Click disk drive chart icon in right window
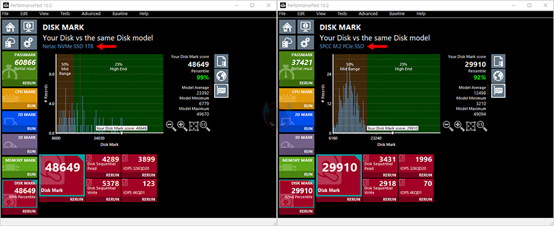The height and width of the screenshot is (226, 554). (498, 61)
